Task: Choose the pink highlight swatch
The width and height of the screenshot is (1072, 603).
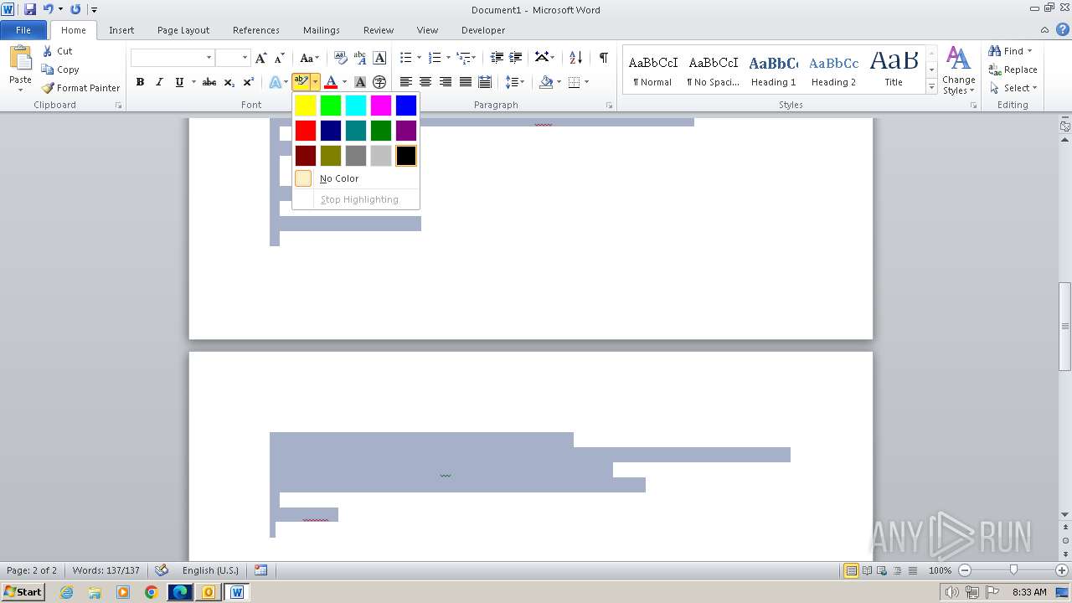Action: point(381,106)
